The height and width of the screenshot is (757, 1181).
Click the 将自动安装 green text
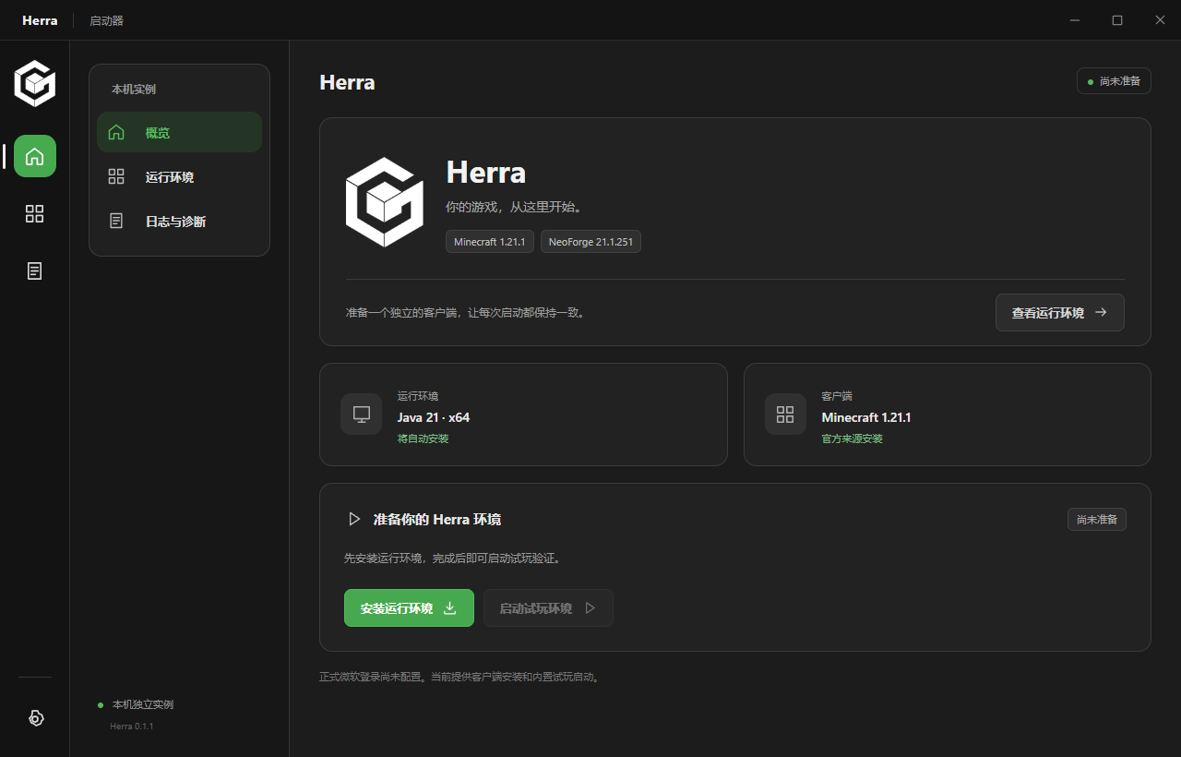423,439
